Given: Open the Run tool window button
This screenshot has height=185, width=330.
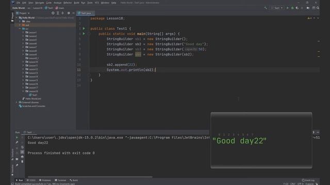Looking at the screenshot, I should tap(20, 180).
